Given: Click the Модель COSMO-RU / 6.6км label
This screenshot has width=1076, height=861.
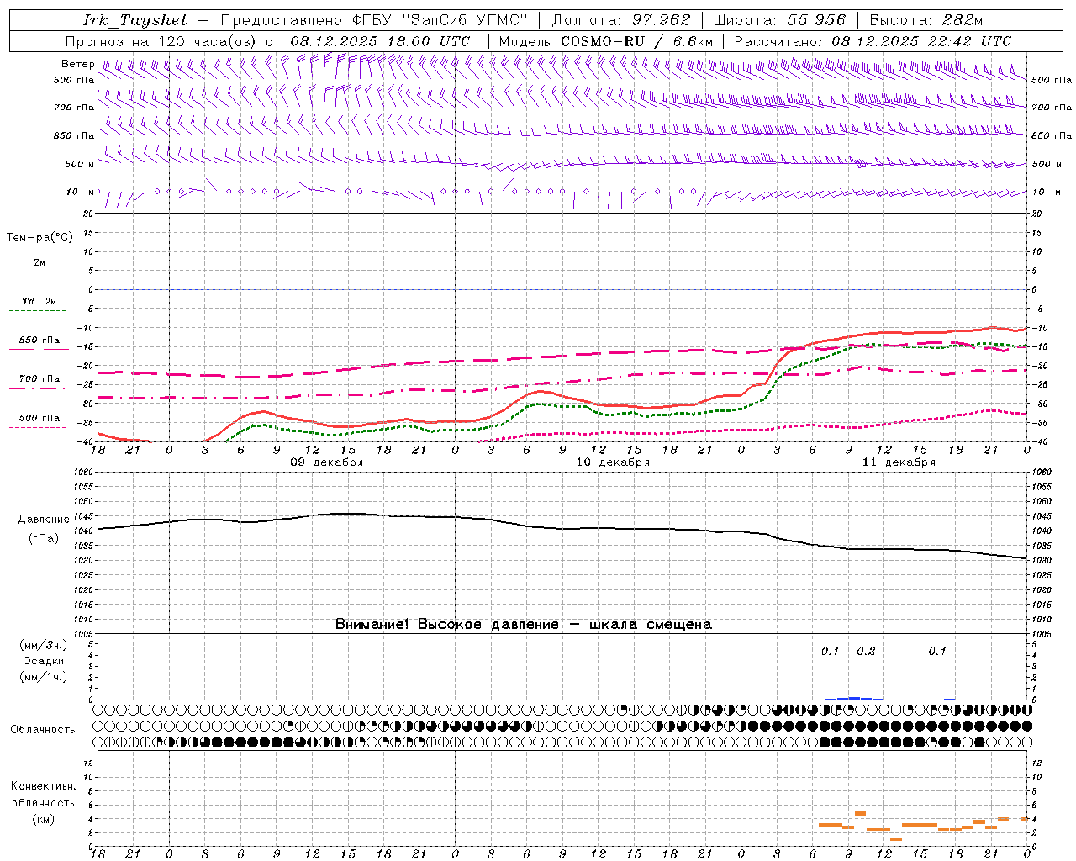Looking at the screenshot, I should pos(606,41).
